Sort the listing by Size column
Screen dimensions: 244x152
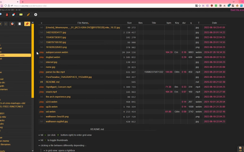coord(129,23)
